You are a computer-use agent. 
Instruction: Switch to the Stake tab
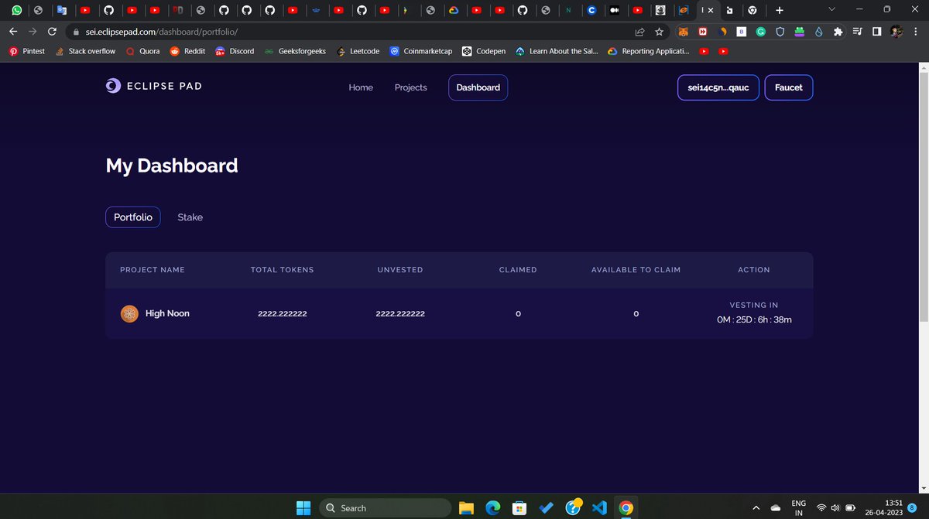[x=190, y=217]
